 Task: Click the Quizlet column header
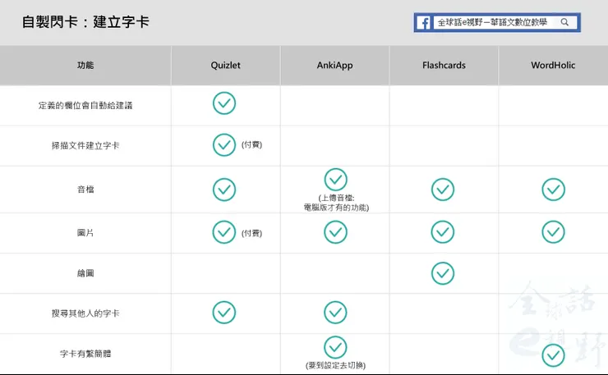tap(226, 65)
